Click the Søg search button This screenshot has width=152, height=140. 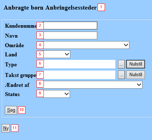tap(11, 110)
